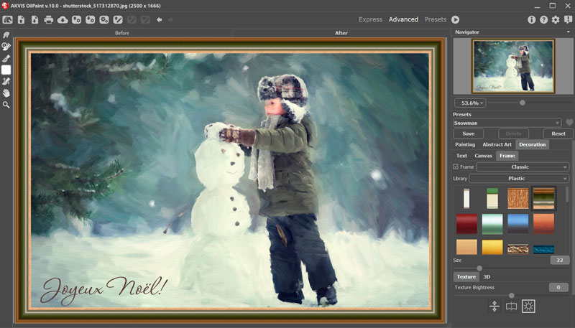Open the Snowman presets dropdown

point(507,123)
